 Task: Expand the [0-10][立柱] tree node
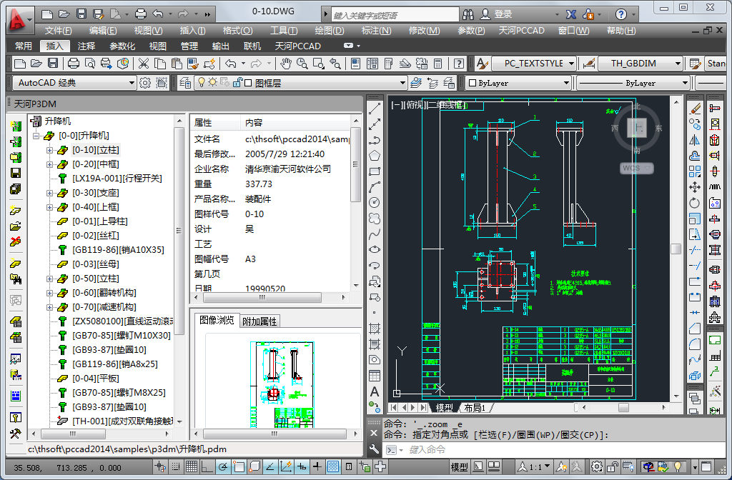(50, 150)
